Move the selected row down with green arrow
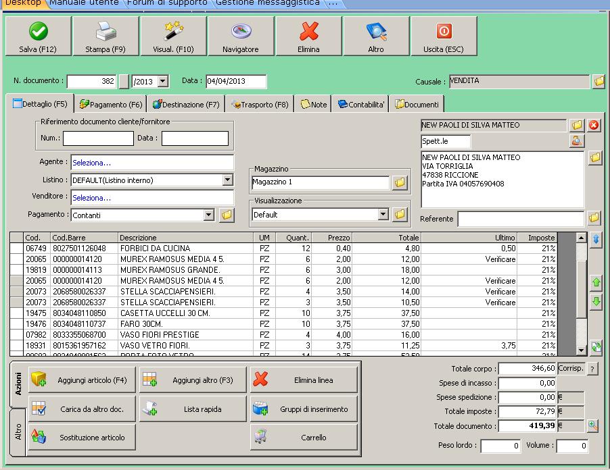The height and width of the screenshot is (470, 610). coord(596,302)
